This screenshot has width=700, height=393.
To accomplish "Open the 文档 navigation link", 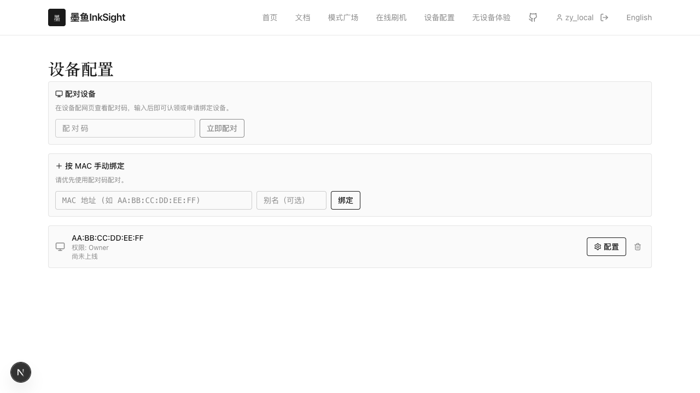I will pyautogui.click(x=302, y=17).
